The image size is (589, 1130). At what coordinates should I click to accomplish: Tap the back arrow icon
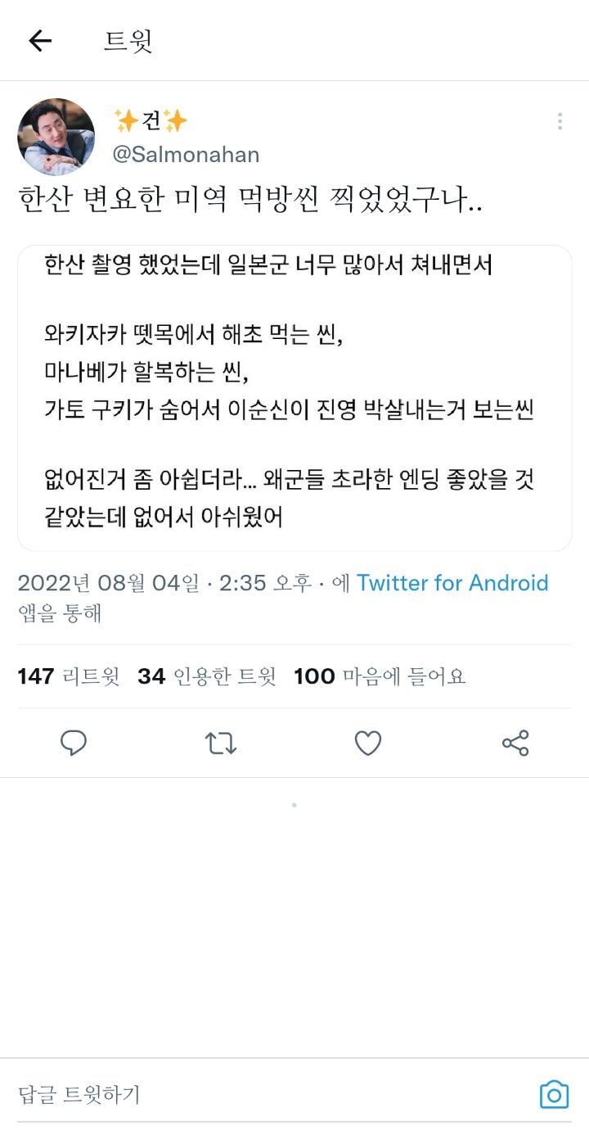pyautogui.click(x=40, y=41)
